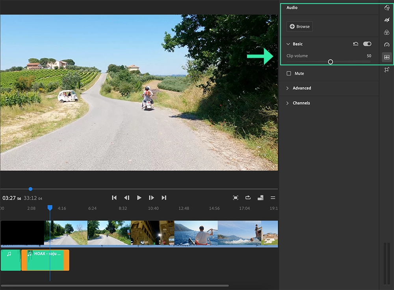
Task: Set Clip volume using the slider handle
Action: click(331, 62)
